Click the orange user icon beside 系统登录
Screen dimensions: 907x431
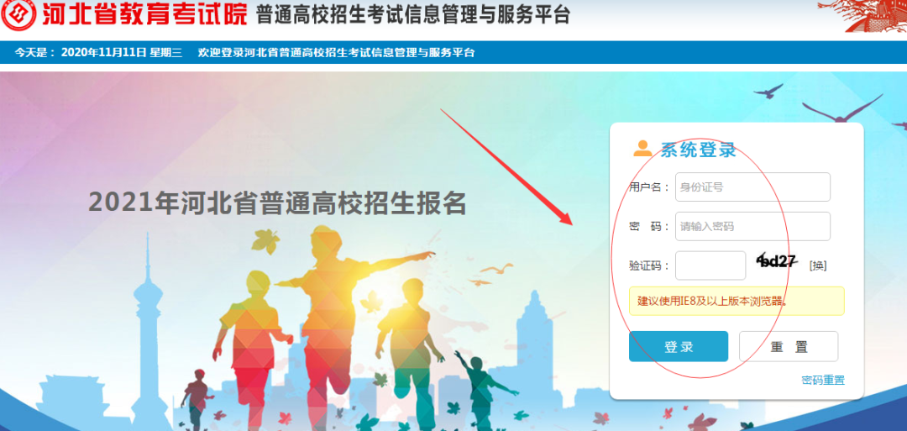[642, 149]
